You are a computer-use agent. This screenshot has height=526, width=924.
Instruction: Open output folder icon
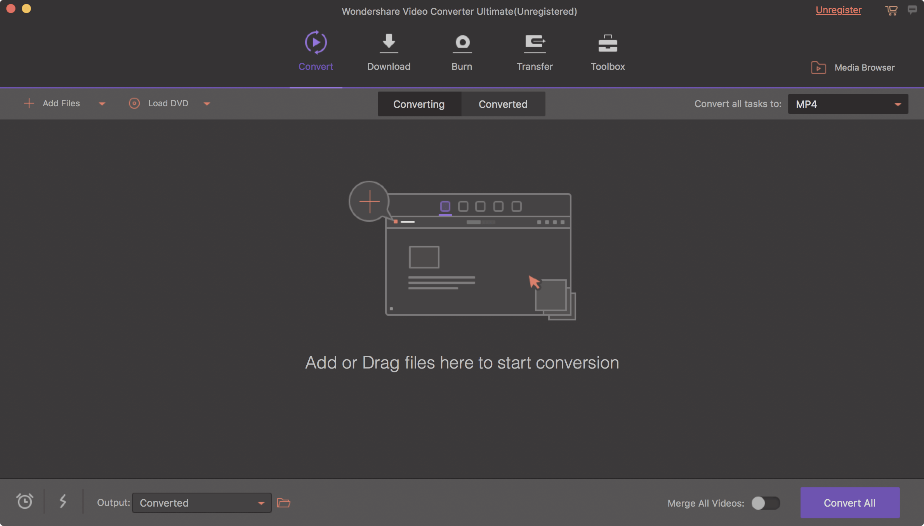(x=283, y=503)
